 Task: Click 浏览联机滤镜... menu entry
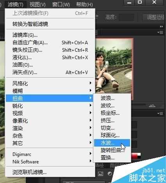pyautogui.click(x=50, y=172)
